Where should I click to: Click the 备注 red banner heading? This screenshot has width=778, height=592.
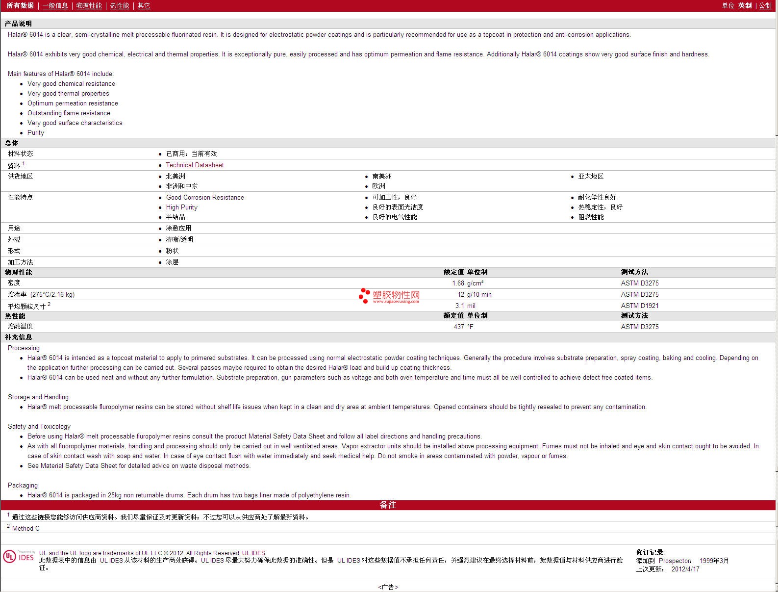coord(388,505)
